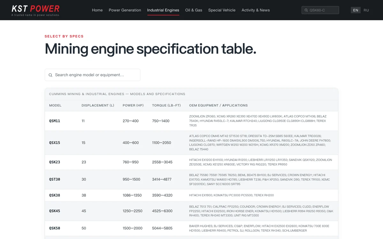Click OEM EQUIPMENT / APPLICATIONS column header
Screen dimensions: 383x239
(x=218, y=105)
